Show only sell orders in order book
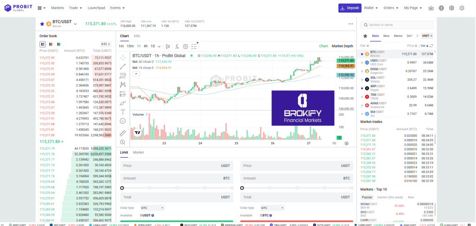 tap(51, 44)
